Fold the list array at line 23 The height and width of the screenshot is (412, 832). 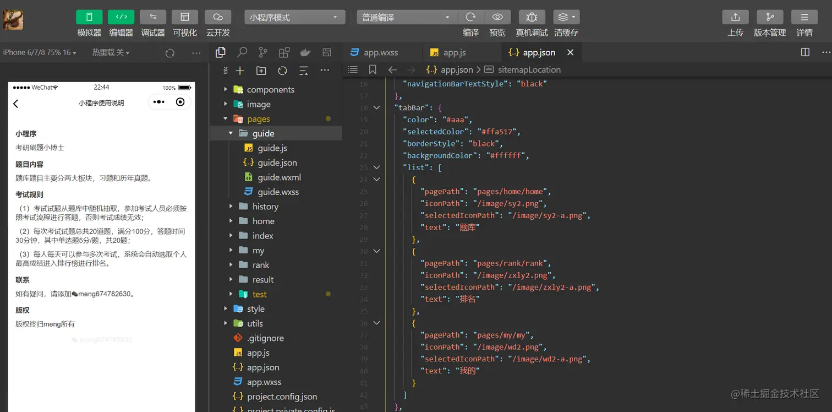click(377, 167)
